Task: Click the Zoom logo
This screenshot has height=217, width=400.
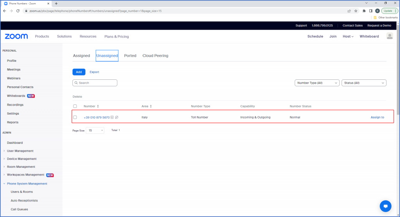Action: point(16,36)
